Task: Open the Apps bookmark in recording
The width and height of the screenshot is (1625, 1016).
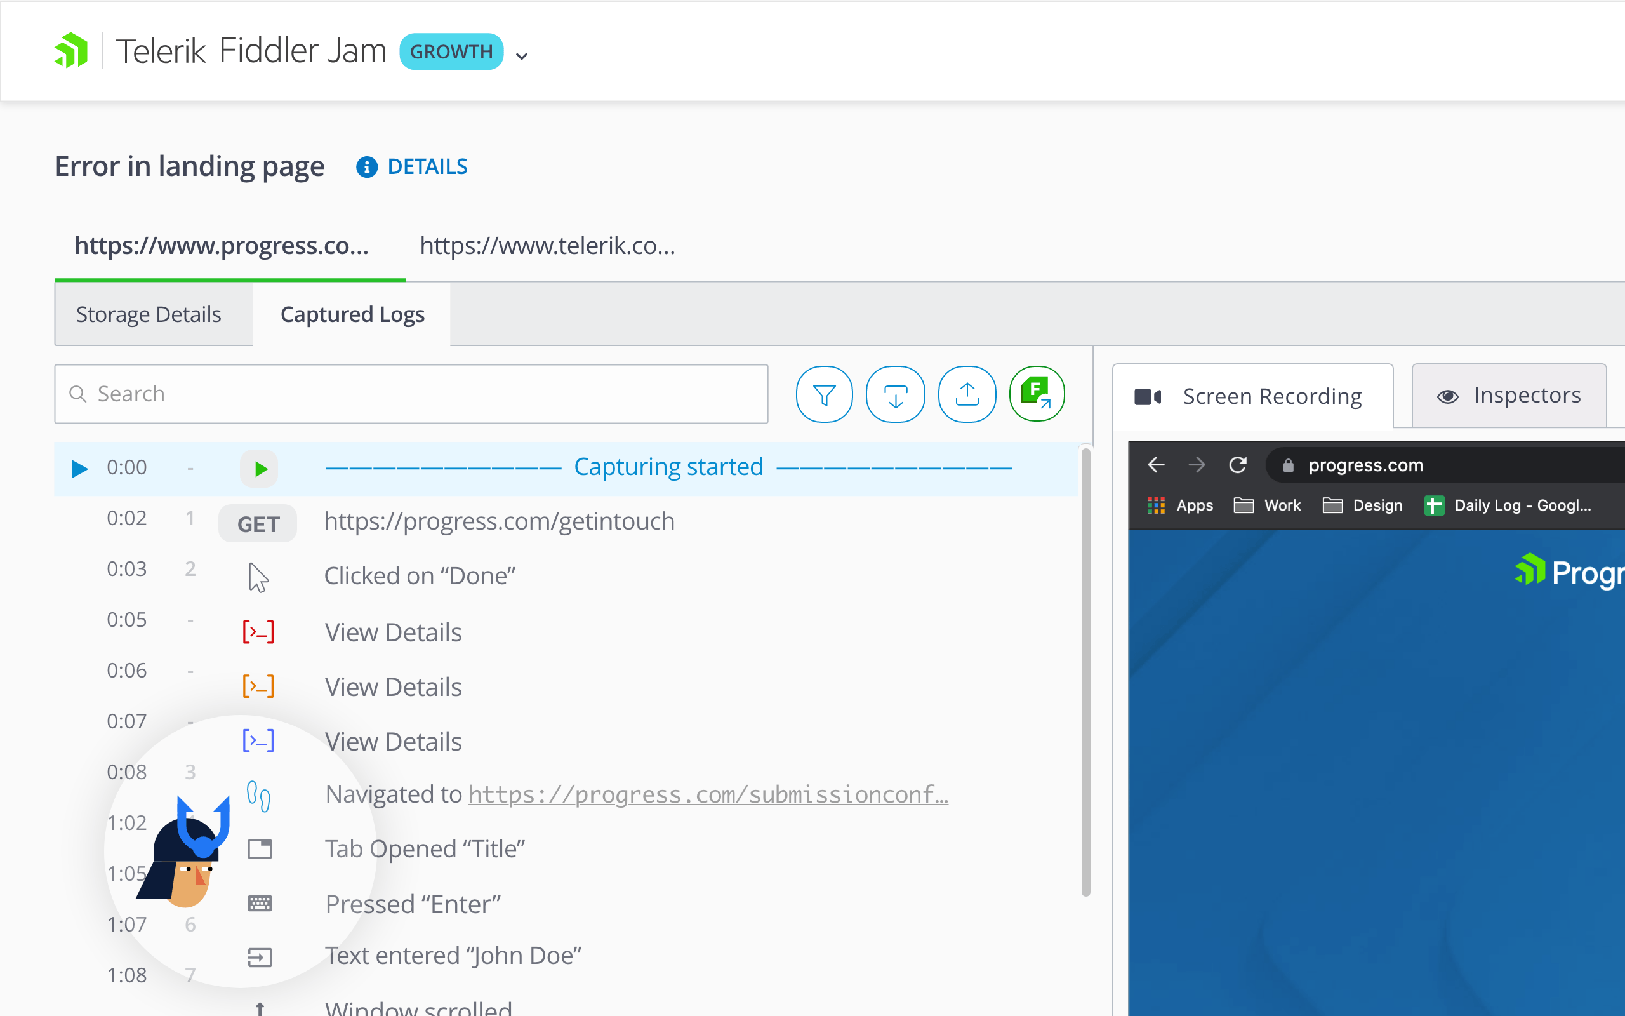Action: [1181, 505]
